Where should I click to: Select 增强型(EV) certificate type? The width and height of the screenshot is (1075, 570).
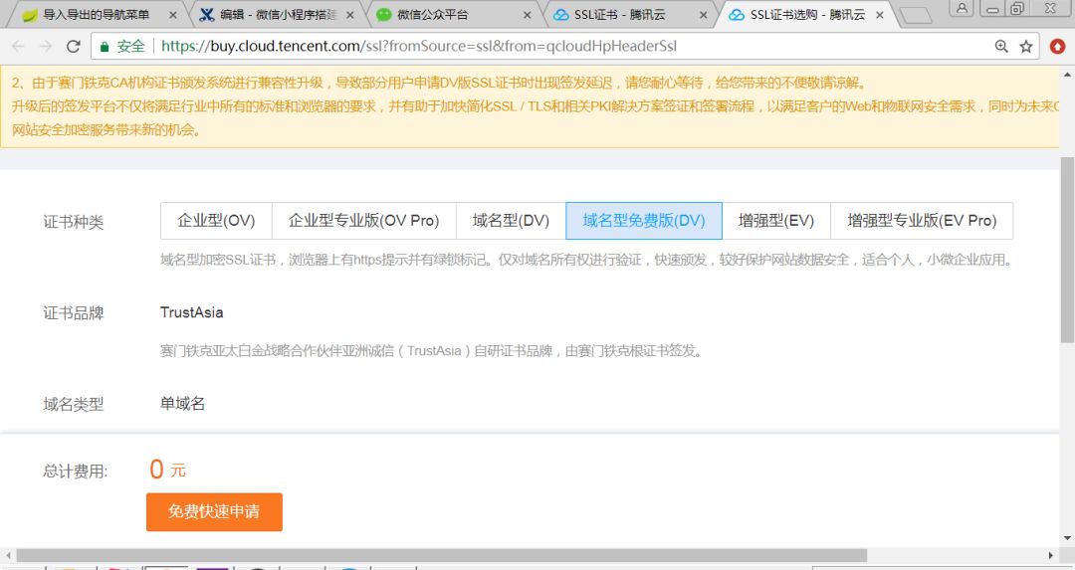click(x=776, y=221)
